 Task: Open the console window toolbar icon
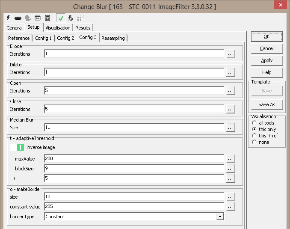pos(38,18)
